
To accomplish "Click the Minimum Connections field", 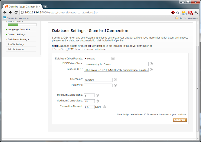I will pos(89,95).
